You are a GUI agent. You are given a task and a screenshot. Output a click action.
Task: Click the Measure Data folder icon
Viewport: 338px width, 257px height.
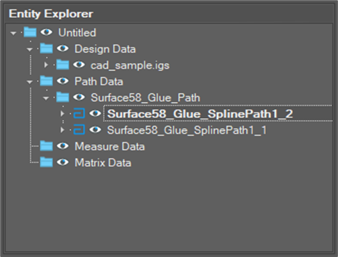46,146
